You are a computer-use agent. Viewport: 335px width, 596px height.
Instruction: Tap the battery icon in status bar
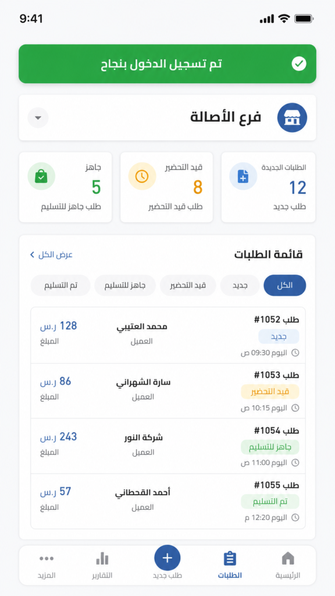point(304,19)
